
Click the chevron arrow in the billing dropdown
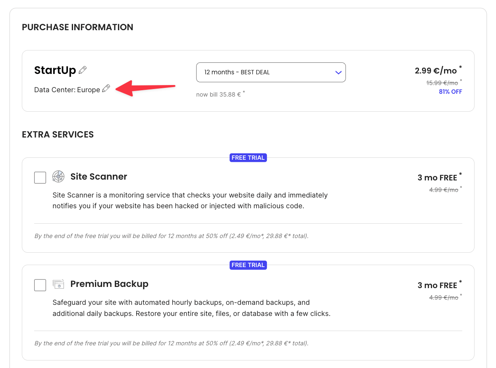click(338, 72)
